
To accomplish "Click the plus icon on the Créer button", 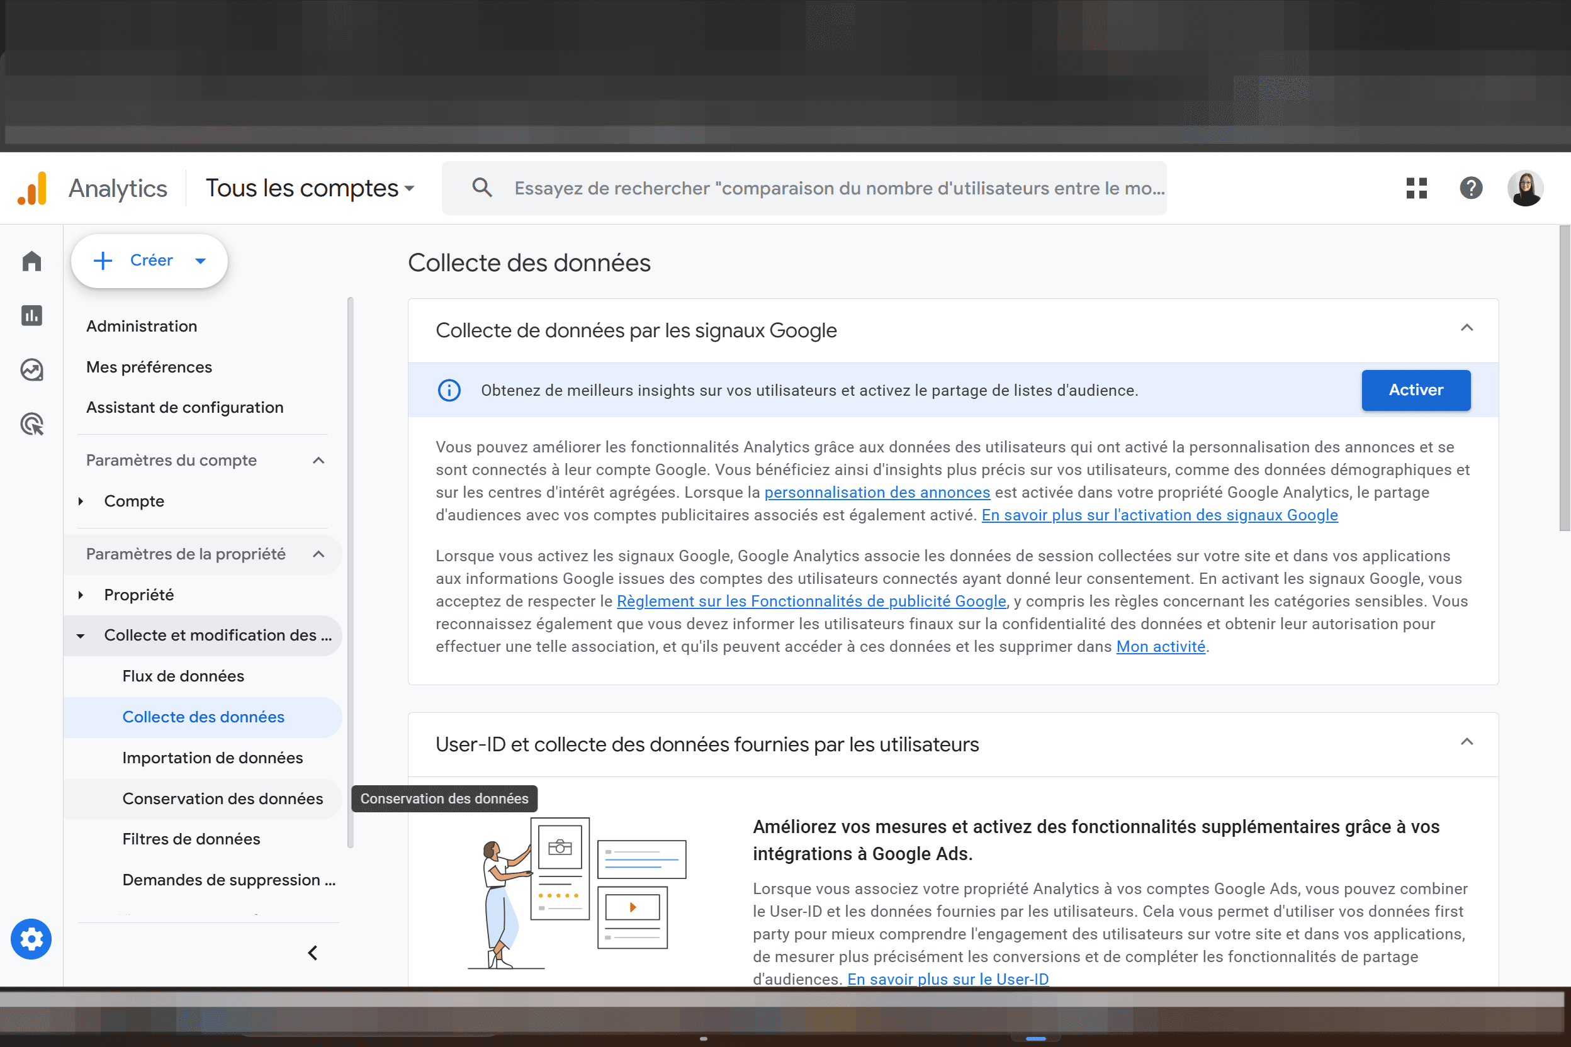I will coord(103,260).
